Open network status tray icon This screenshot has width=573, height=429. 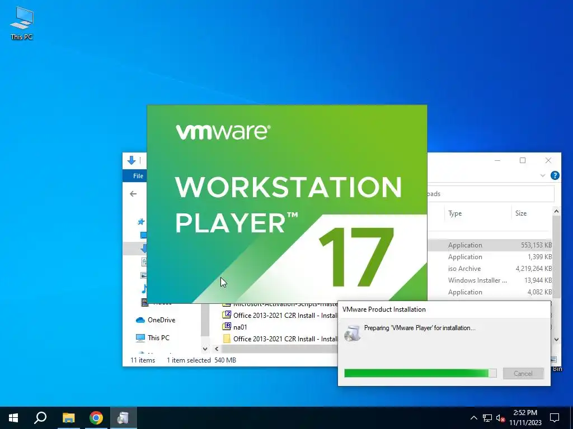click(x=487, y=418)
